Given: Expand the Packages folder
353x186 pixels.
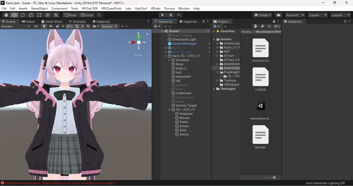Looking at the screenshot, I should coord(214,89).
